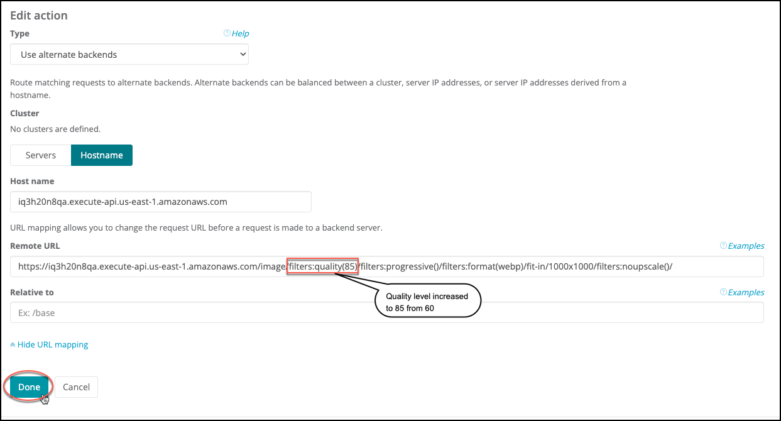Click the double-chevron icon before Hide URL mapping
The image size is (781, 421).
pos(13,345)
